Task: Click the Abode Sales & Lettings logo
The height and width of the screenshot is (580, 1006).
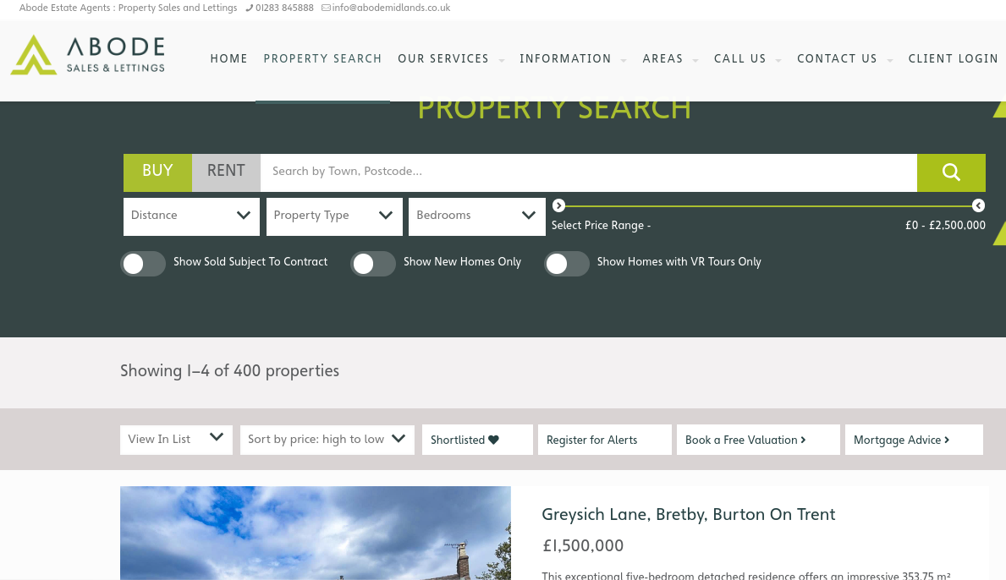Action: (88, 55)
